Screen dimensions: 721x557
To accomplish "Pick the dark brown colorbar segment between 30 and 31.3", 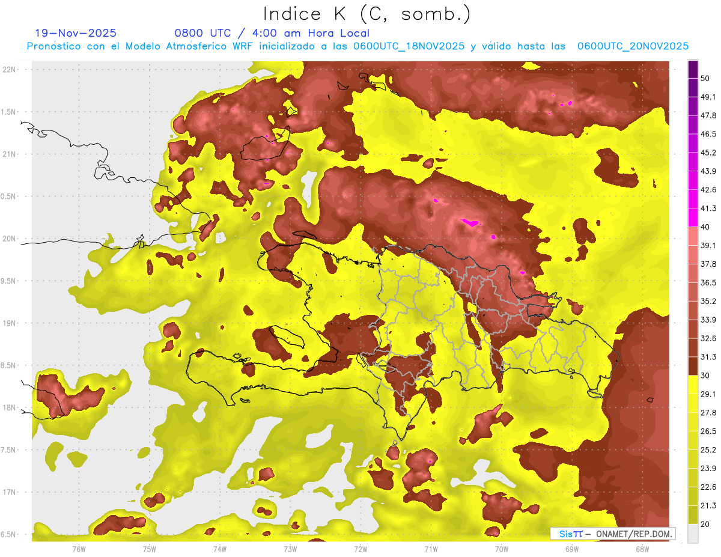I will pyautogui.click(x=693, y=366).
